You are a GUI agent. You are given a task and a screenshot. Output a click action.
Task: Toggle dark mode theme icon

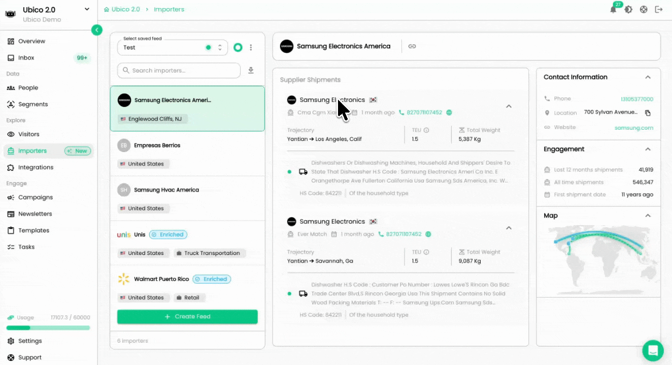628,10
